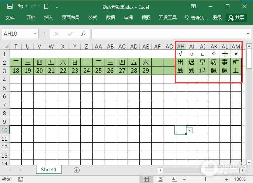Open the Customize Quick Access Toolbar dropdown
Image resolution: width=253 pixels, height=183 pixels.
(57, 7)
